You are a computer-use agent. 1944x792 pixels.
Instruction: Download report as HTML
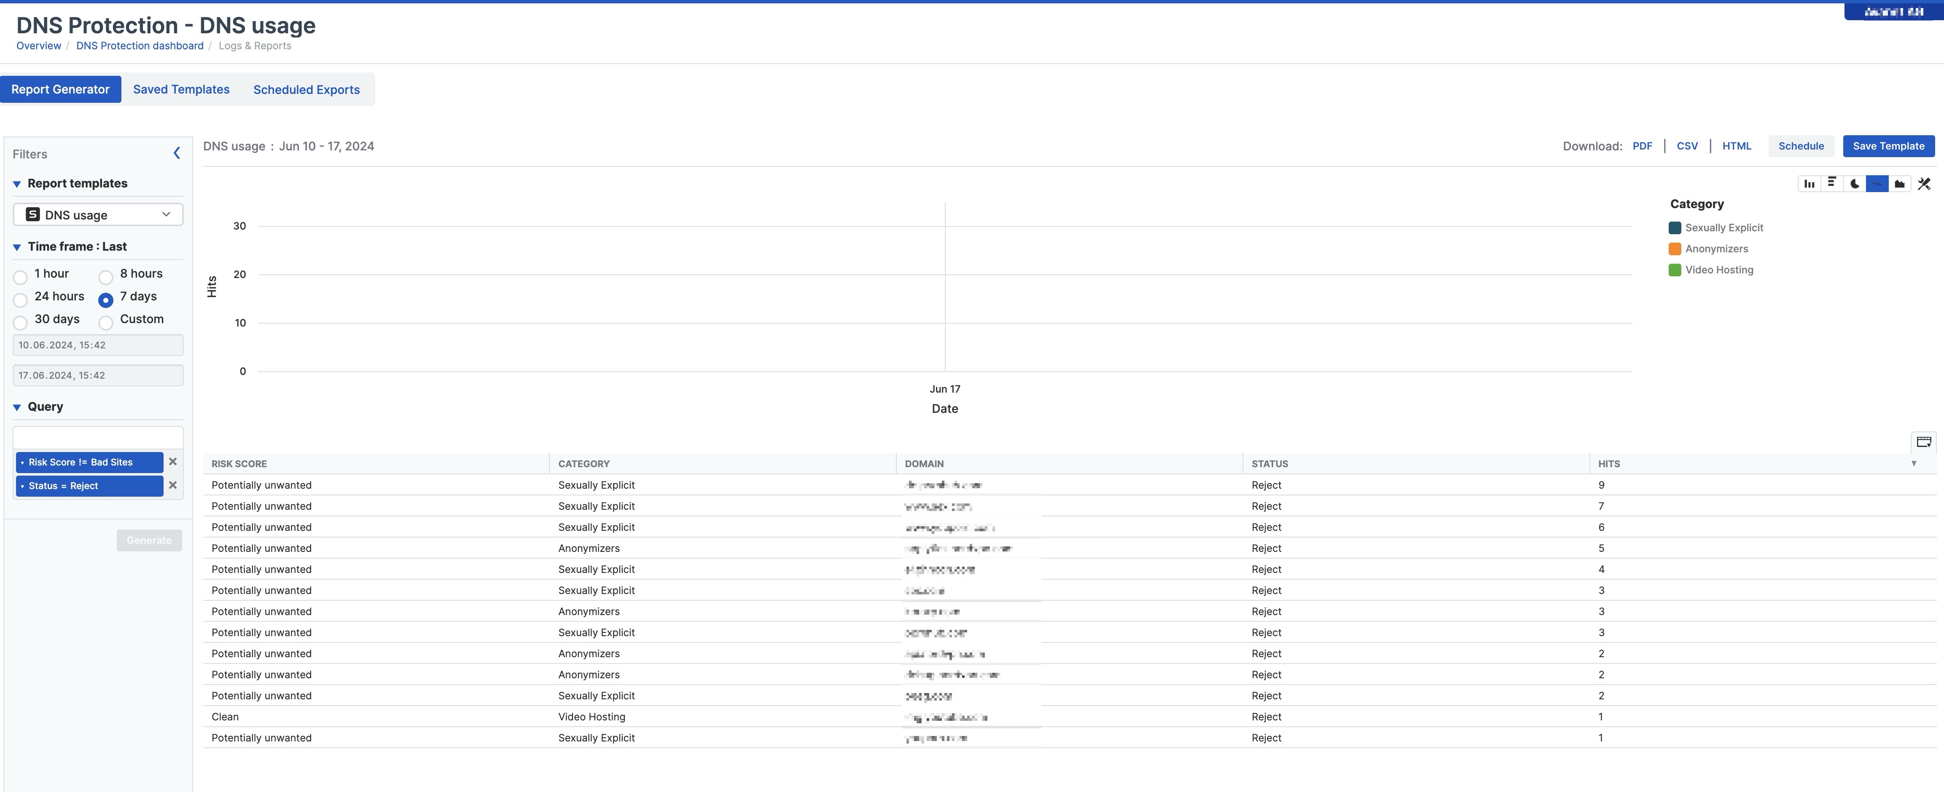coord(1737,146)
